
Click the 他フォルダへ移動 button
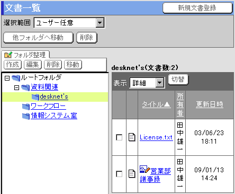tap(38, 38)
